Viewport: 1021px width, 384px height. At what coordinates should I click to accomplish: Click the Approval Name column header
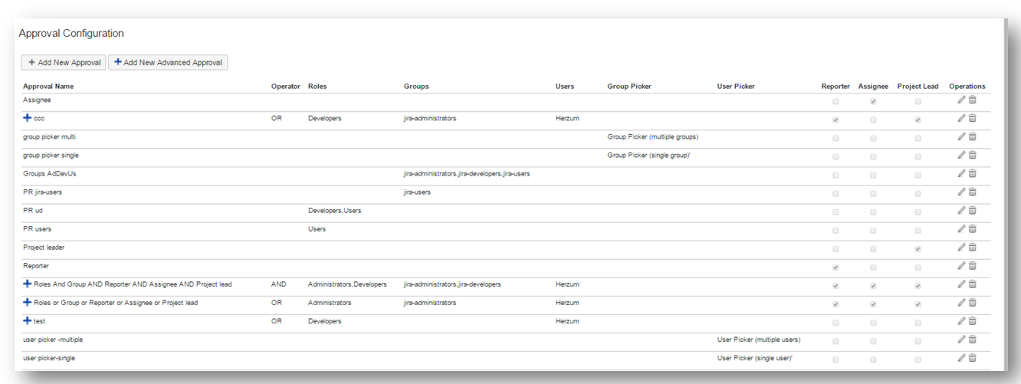coord(48,87)
